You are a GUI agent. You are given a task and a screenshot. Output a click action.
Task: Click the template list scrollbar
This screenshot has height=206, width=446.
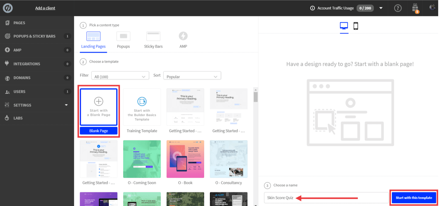coord(256,97)
